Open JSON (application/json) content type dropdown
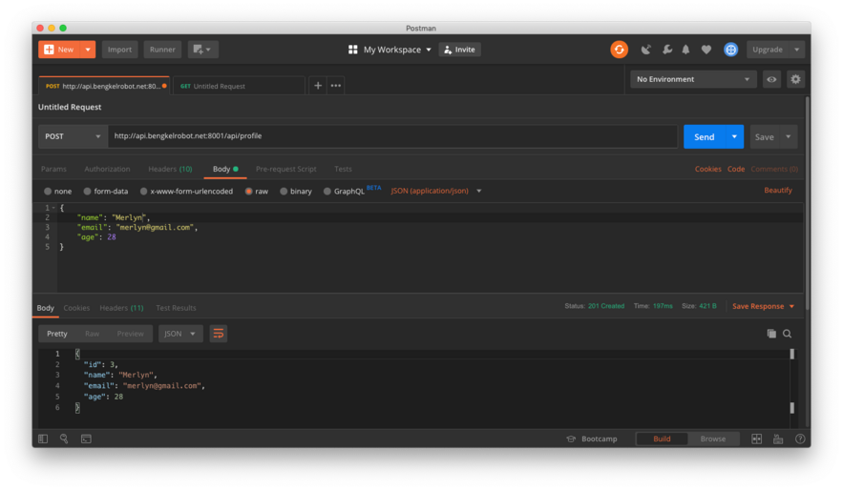 pos(435,191)
